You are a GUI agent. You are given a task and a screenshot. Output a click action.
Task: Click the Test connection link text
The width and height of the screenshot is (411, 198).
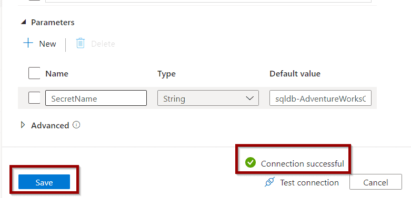(x=309, y=182)
